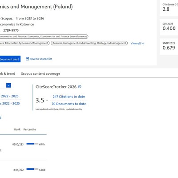The height and width of the screenshot is (178, 178).
Task: Click the 2022 - 2025 citations link
Action: (9, 96)
